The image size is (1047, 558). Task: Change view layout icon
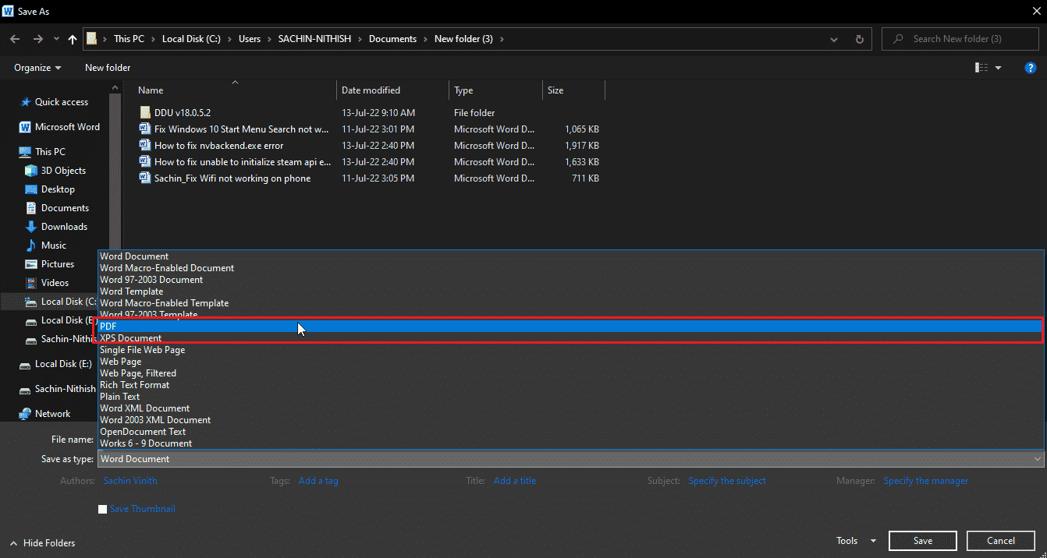(x=982, y=68)
